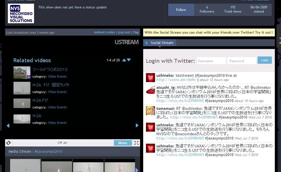Click uchineko avatar on the testtweet

pos(150,78)
